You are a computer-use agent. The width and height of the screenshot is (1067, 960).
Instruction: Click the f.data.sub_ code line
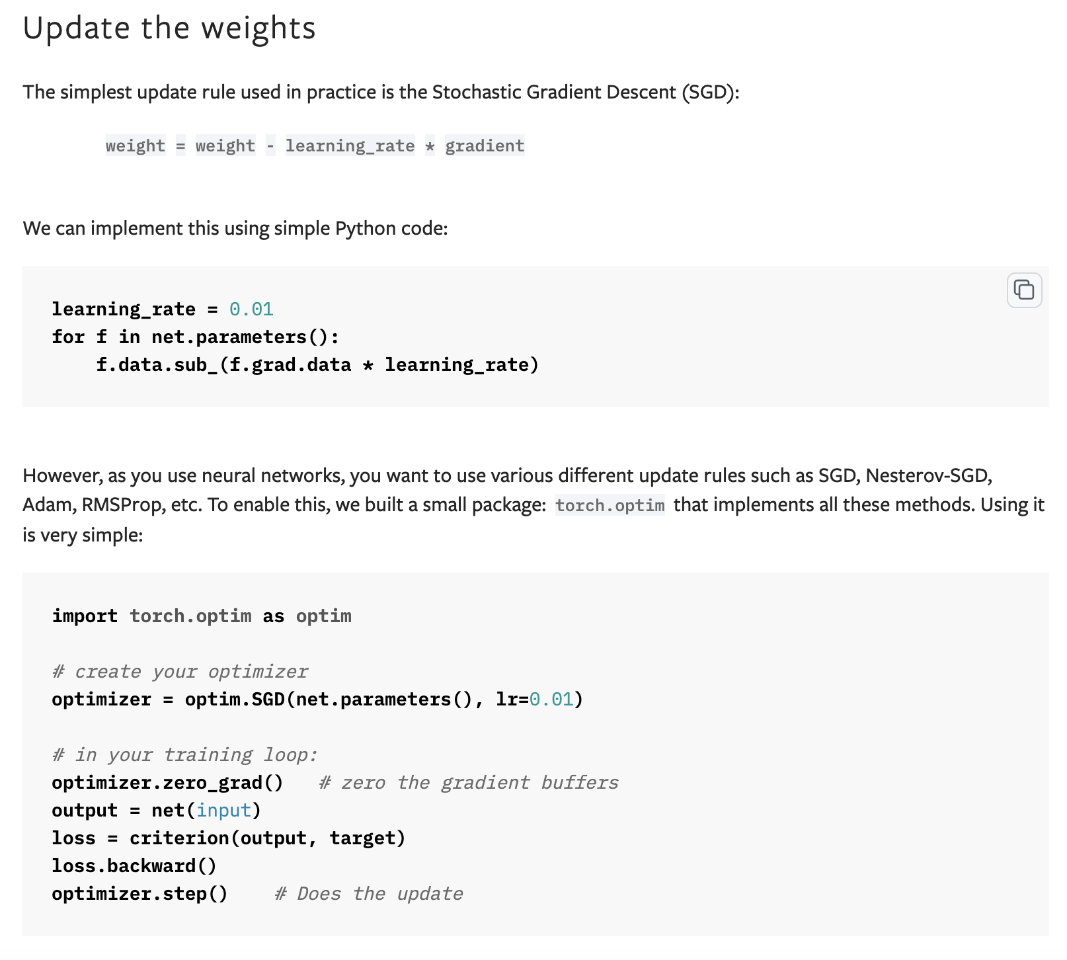(x=317, y=365)
